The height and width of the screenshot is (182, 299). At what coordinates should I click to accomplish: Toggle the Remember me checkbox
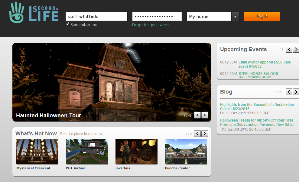67,24
